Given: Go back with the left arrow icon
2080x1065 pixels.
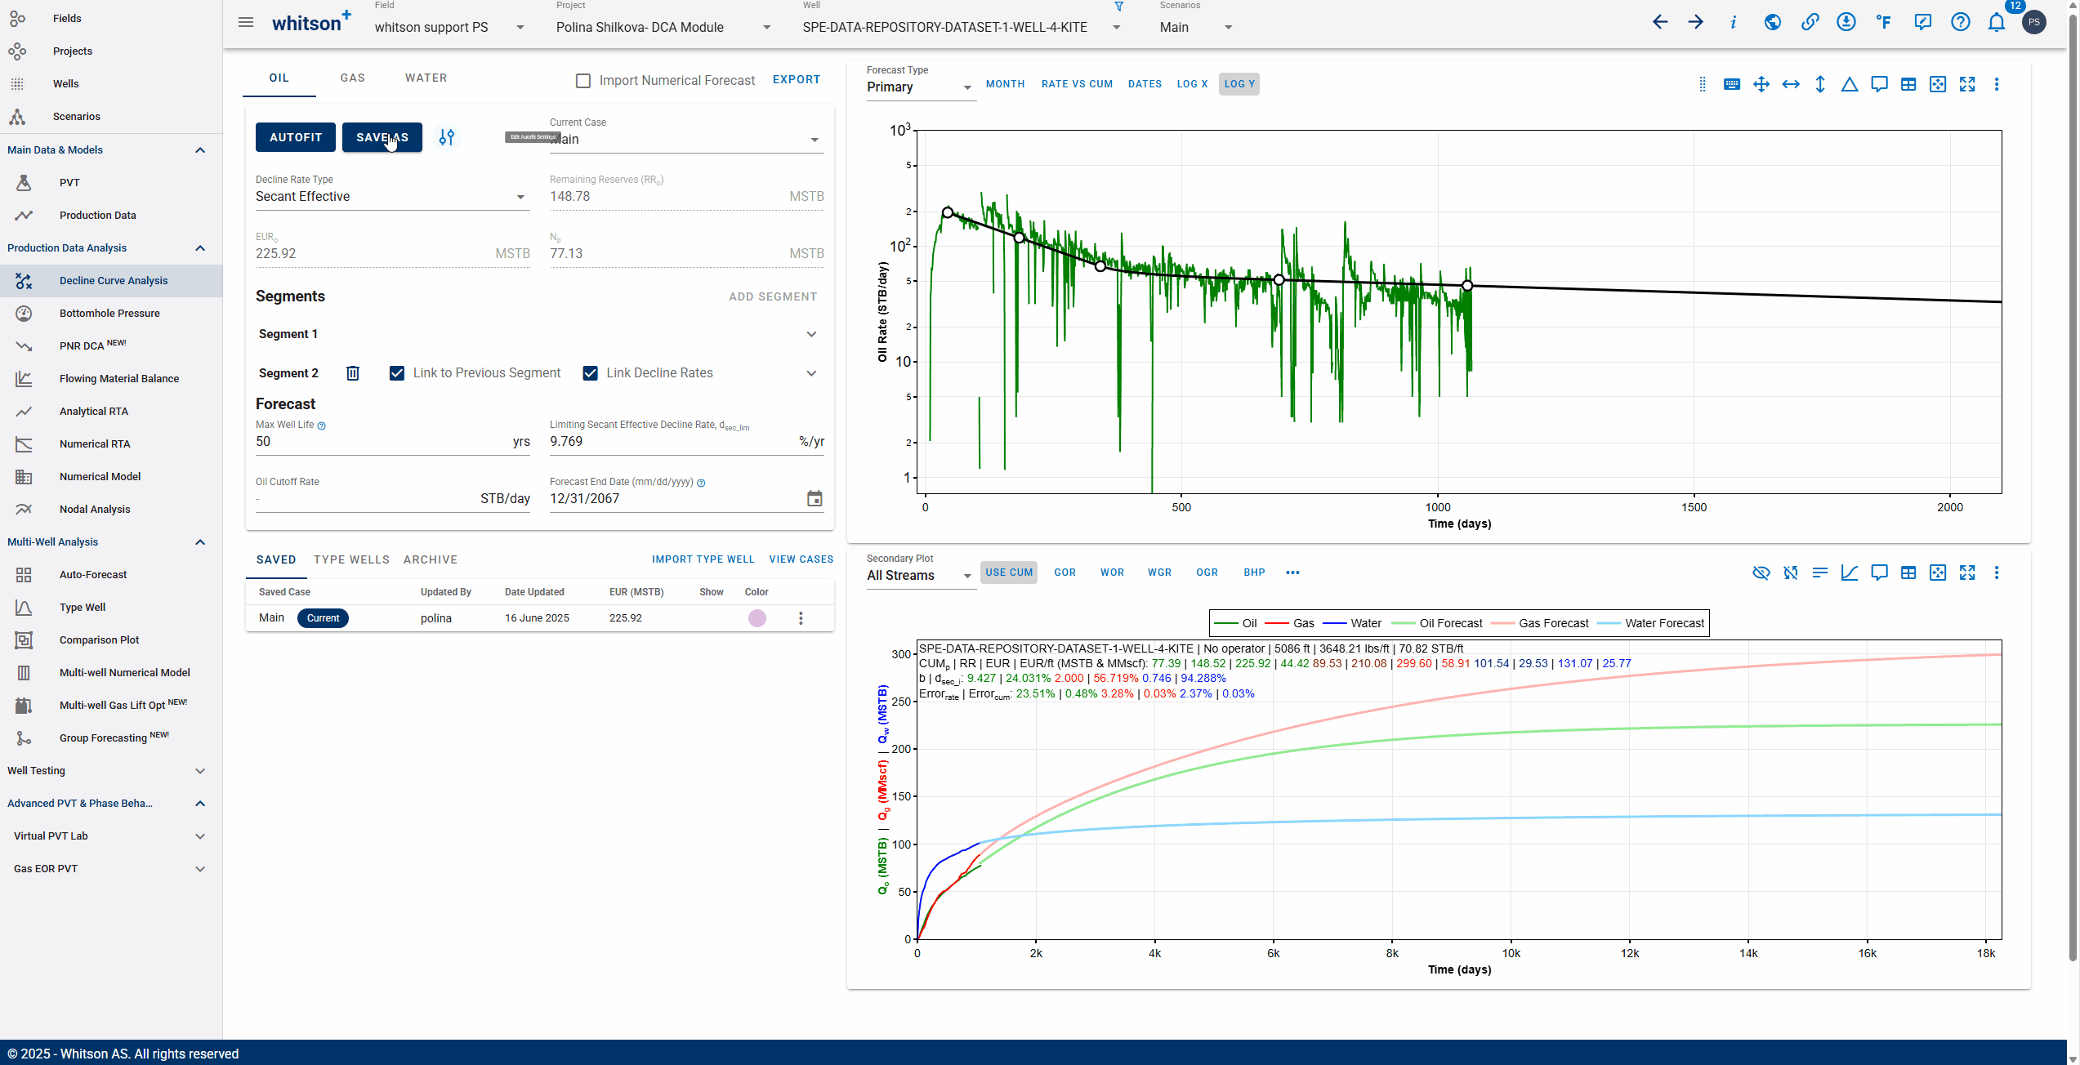Looking at the screenshot, I should 1660,22.
